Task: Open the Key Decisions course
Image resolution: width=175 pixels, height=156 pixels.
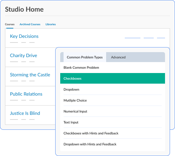Action: pos(24,36)
